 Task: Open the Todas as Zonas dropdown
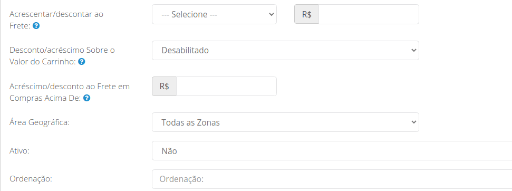coord(285,122)
